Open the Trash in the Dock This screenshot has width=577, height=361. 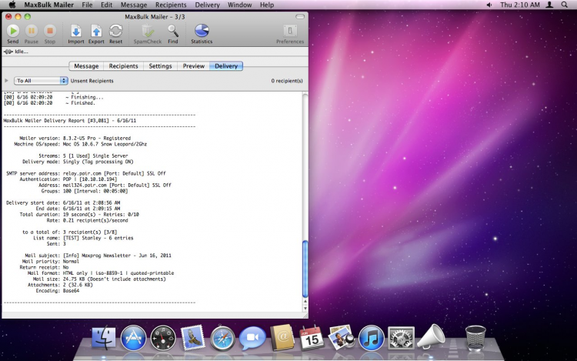(x=475, y=338)
